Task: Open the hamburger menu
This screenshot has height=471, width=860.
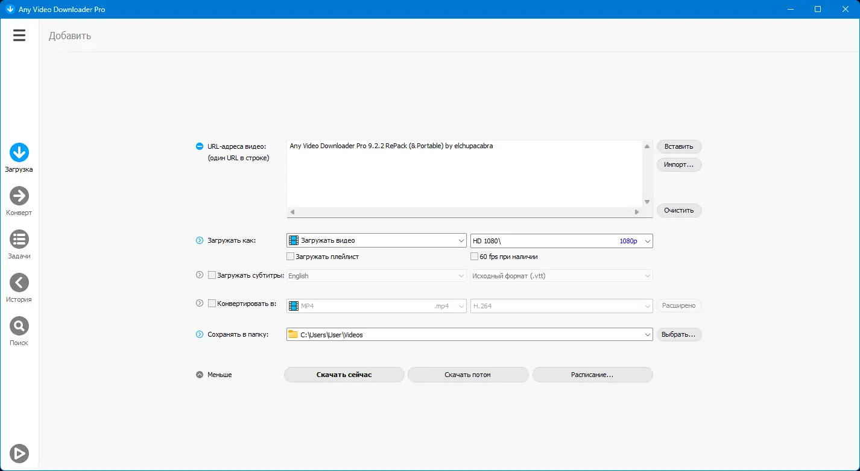Action: (x=19, y=35)
